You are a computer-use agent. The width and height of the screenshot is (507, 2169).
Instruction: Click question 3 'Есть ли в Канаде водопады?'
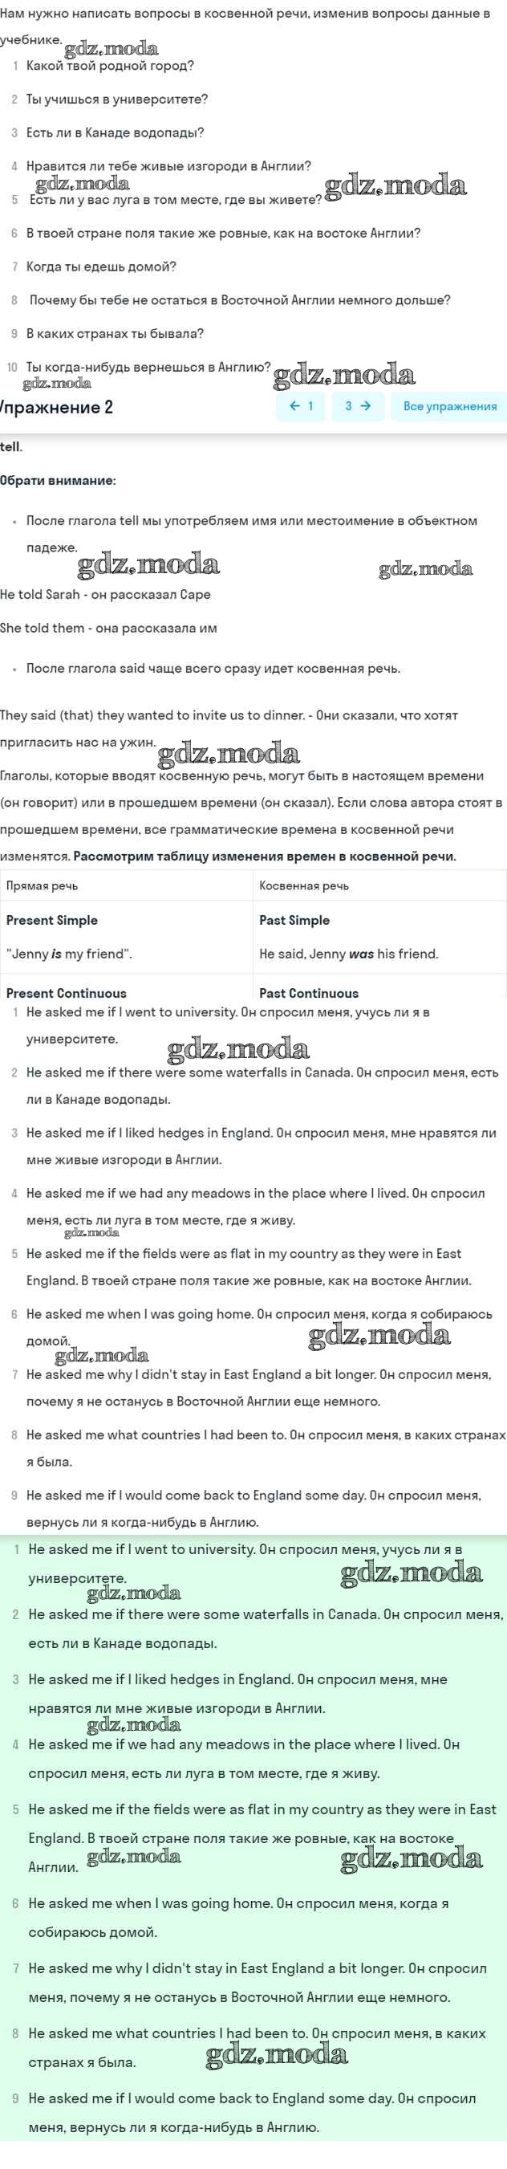tap(116, 133)
